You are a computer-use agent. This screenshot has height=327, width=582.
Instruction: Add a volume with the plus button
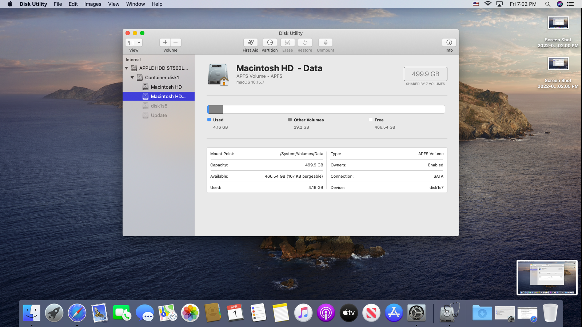point(165,43)
